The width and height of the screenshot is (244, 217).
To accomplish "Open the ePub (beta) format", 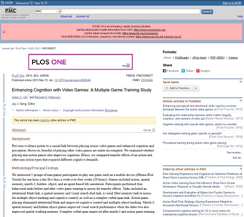I will click(199, 58).
